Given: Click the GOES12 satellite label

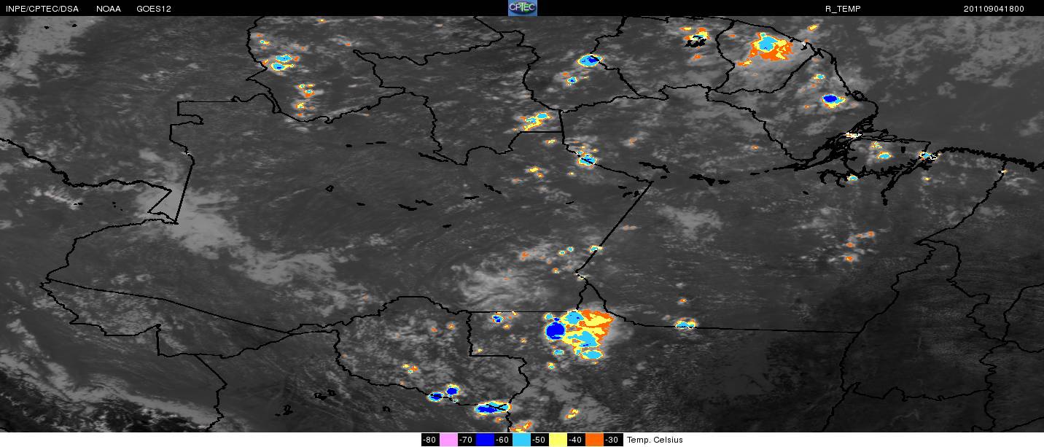Looking at the screenshot, I should coord(153,9).
